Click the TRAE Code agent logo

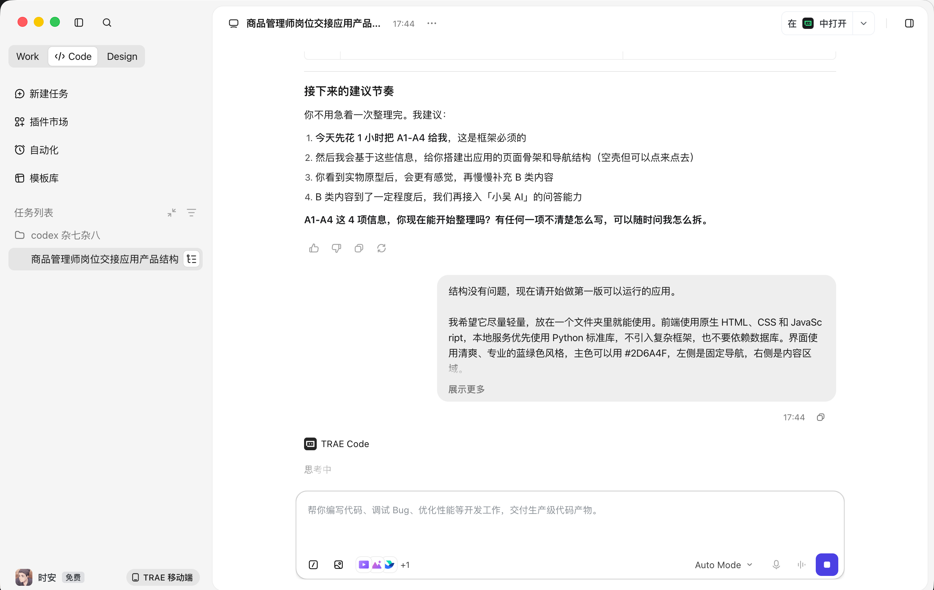[x=310, y=444]
